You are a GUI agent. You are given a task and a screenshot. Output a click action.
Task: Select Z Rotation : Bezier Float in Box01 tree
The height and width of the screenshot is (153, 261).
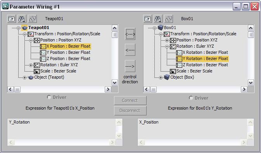point(205,65)
